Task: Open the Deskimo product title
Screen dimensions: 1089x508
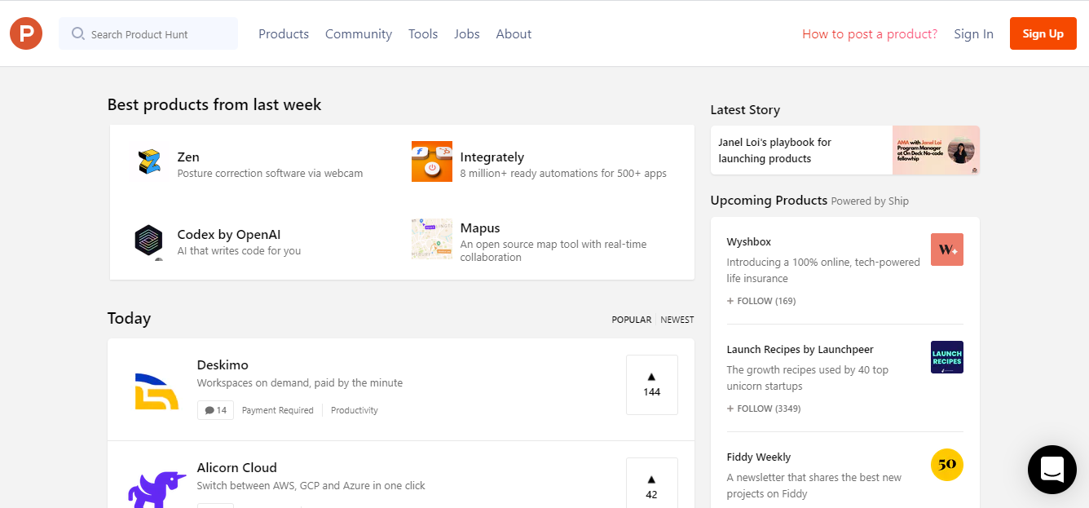Action: [x=223, y=364]
